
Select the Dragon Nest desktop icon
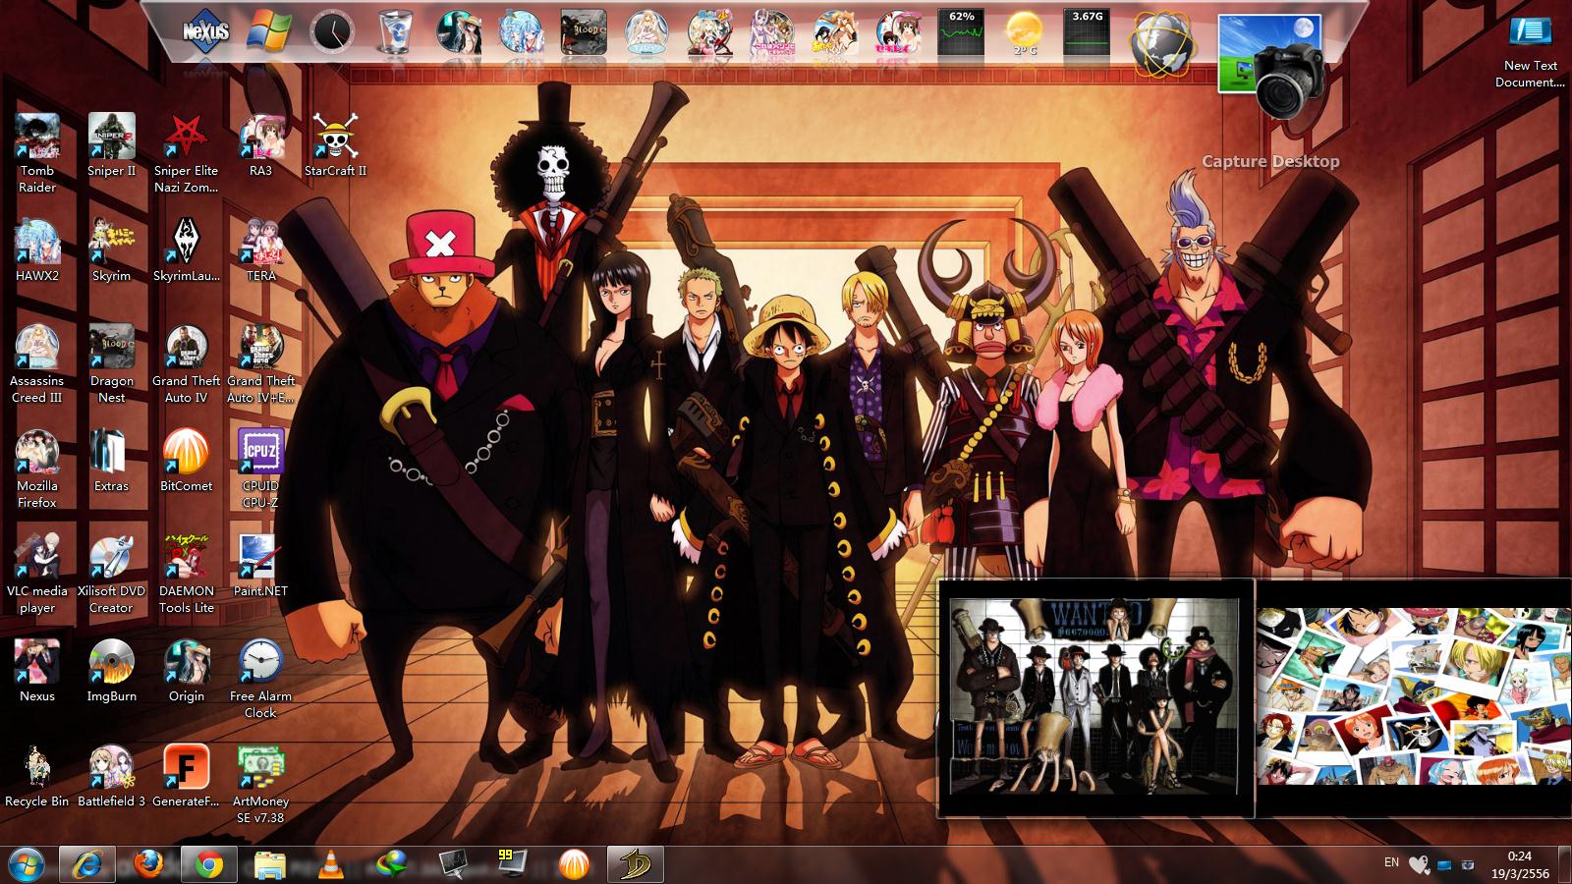[111, 362]
